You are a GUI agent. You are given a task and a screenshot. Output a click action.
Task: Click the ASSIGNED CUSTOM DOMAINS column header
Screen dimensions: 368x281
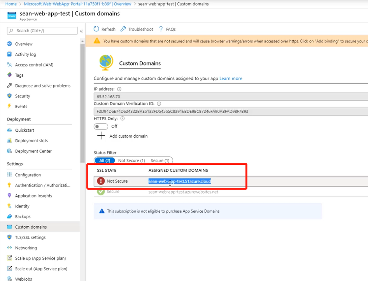click(x=178, y=170)
